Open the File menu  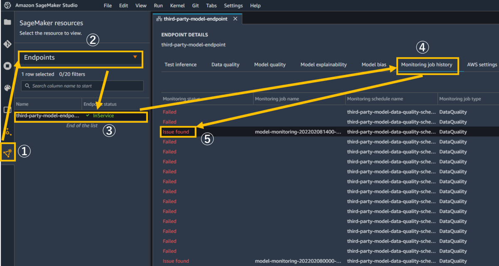(108, 6)
